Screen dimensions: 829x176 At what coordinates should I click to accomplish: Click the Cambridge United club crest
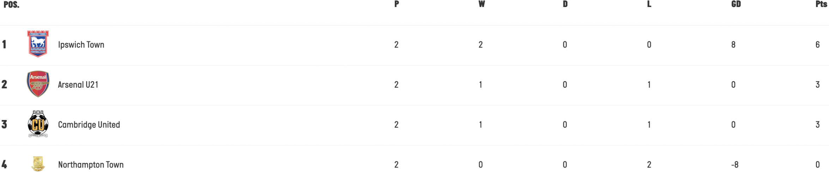click(x=38, y=124)
